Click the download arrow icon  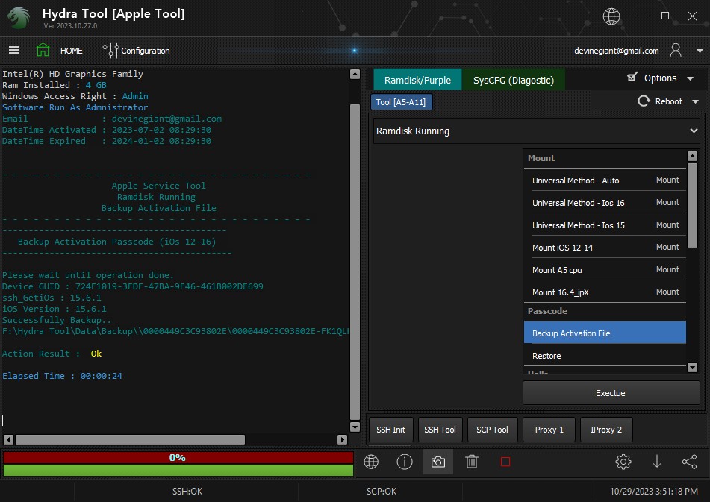click(656, 462)
